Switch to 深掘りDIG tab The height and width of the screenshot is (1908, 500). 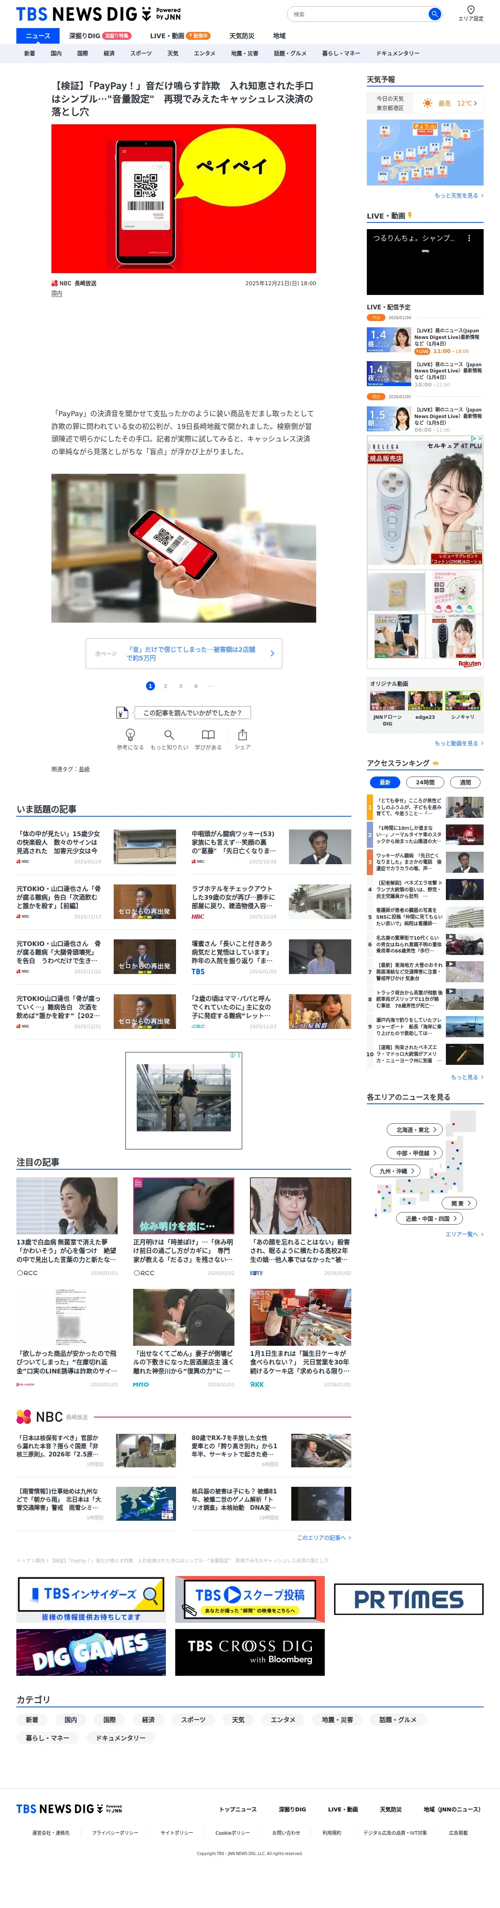(100, 35)
